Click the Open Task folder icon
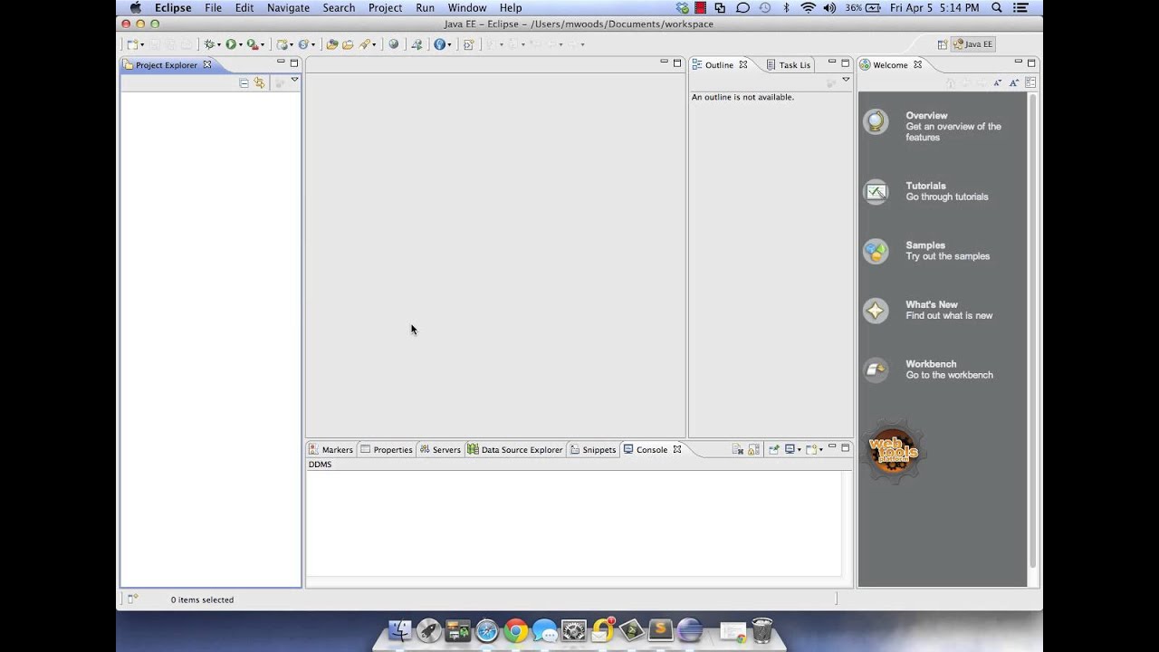Screen dimensions: 1159x652 click(x=348, y=44)
